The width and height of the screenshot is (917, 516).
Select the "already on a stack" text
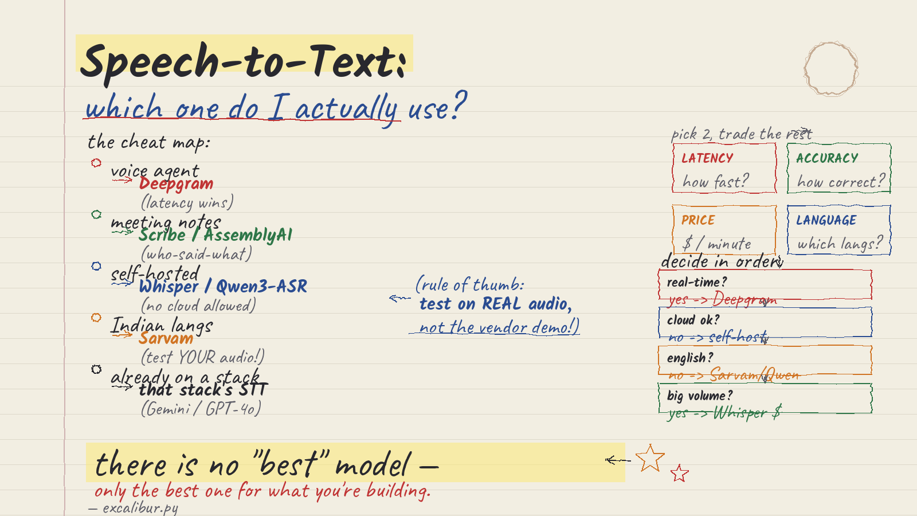[x=185, y=377]
